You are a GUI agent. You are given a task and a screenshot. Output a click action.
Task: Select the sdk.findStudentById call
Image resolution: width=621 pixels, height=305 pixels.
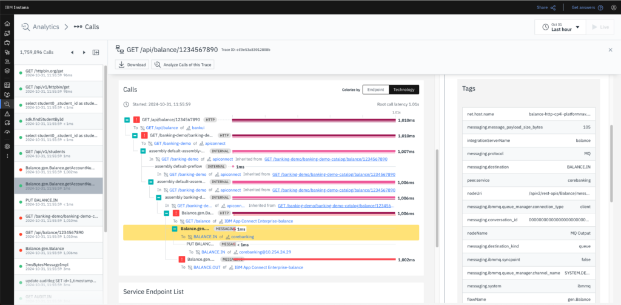[59, 122]
